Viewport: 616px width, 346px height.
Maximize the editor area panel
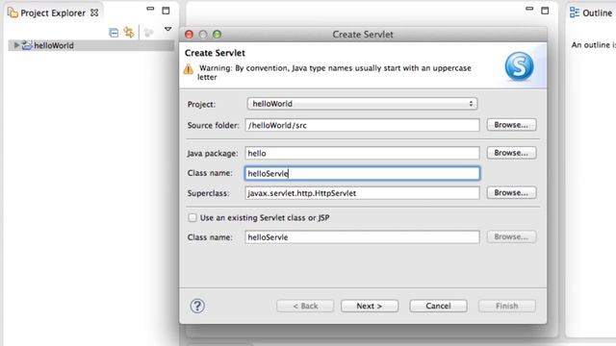click(545, 11)
